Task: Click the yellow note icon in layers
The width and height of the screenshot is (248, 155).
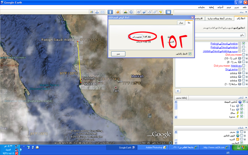Action: (x=238, y=139)
